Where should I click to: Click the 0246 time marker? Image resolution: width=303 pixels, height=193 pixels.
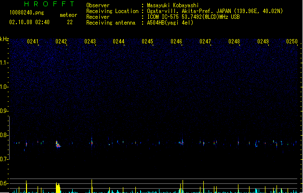(176, 41)
